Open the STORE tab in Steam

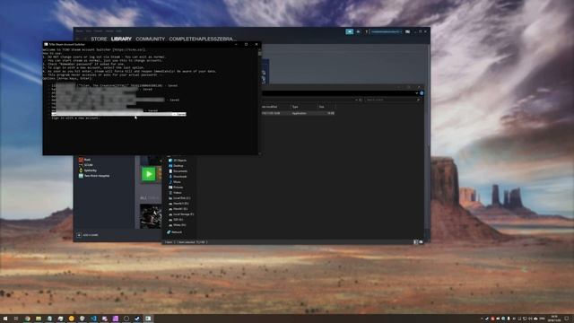99,39
